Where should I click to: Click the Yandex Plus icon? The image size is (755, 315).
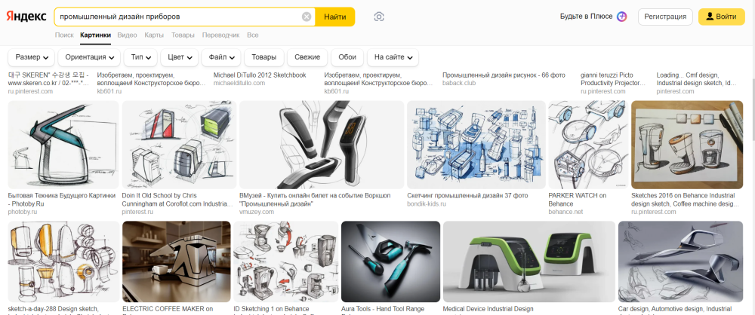click(x=621, y=17)
